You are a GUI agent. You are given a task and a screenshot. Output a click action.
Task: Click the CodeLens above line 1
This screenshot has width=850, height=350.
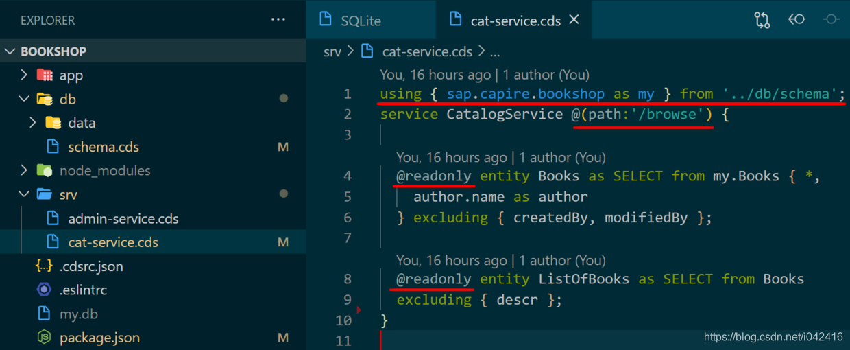click(x=485, y=75)
